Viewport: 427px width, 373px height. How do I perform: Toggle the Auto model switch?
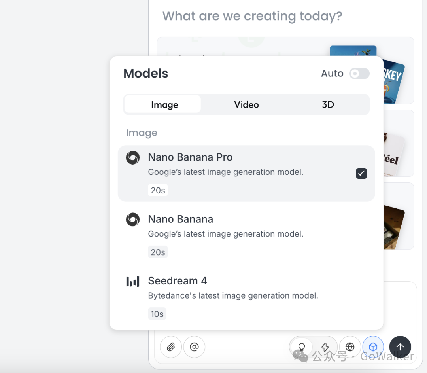359,74
